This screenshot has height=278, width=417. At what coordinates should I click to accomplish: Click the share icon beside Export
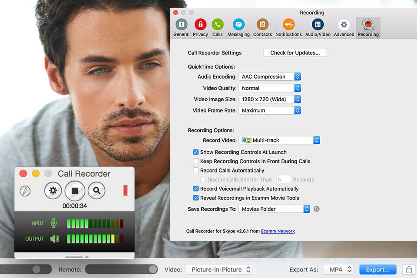pyautogui.click(x=409, y=269)
